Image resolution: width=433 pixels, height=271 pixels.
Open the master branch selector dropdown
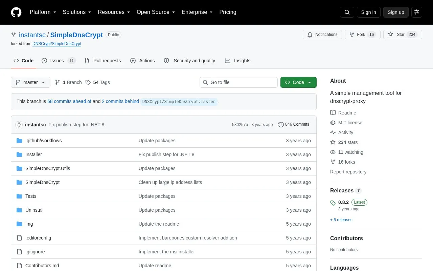point(30,82)
